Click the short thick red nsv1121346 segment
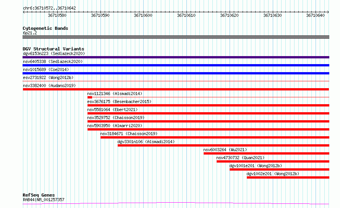The image size is (340, 208). 90,97
